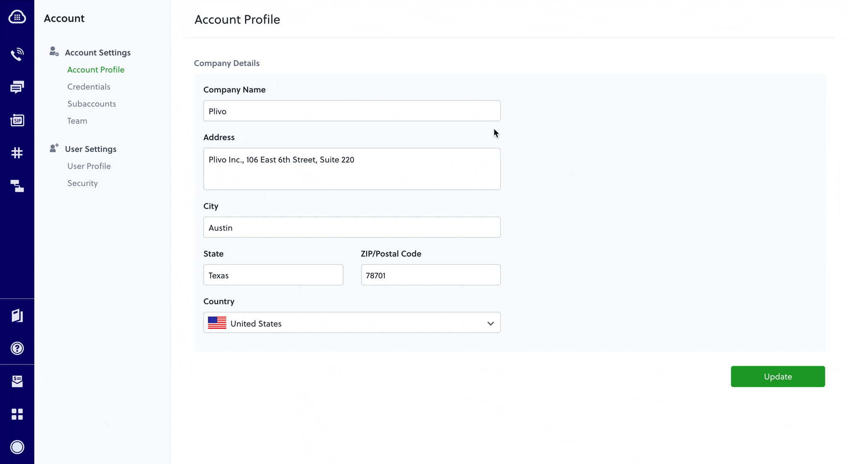Select Team menu item
848x464 pixels.
(x=77, y=121)
